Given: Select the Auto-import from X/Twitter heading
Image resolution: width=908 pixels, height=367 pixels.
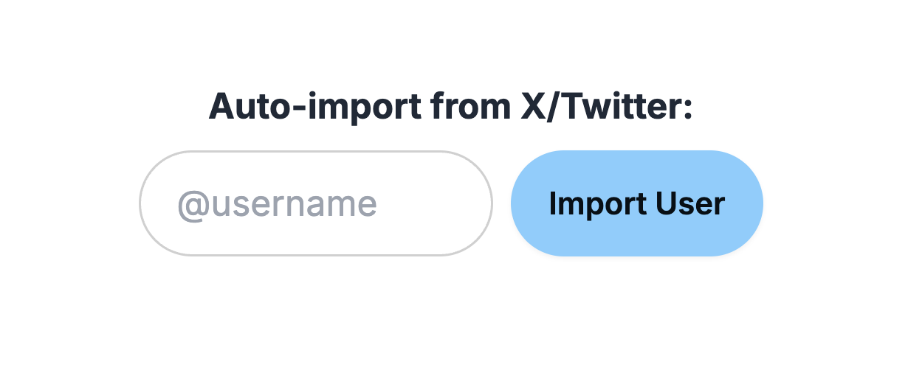Looking at the screenshot, I should click(451, 108).
